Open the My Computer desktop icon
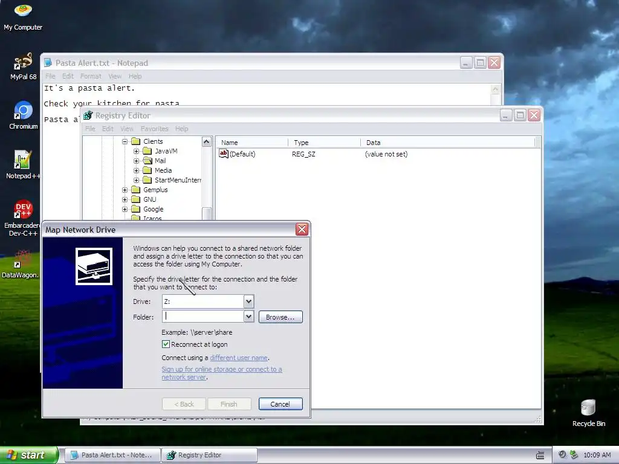The width and height of the screenshot is (619, 464). click(23, 16)
